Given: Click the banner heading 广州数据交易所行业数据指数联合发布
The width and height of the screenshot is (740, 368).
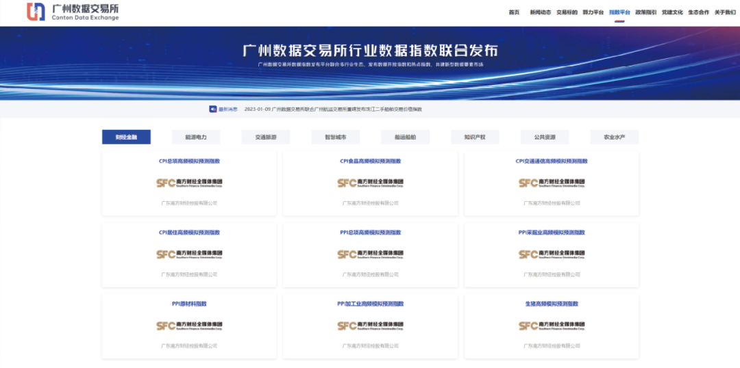Looking at the screenshot, I should [371, 51].
